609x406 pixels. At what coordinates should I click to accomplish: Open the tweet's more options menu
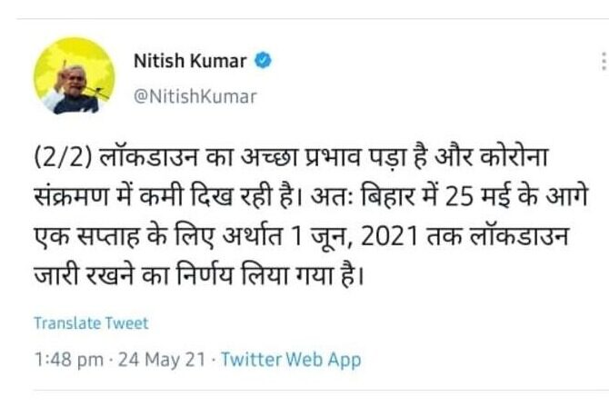pos(603,62)
